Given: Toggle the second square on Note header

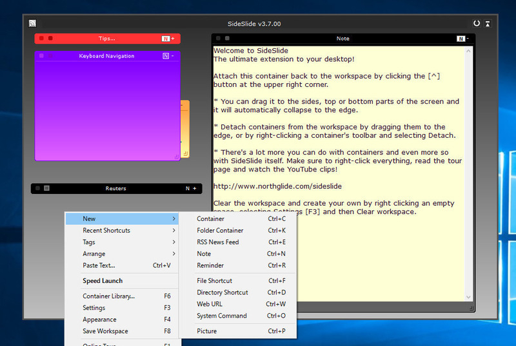Looking at the screenshot, I should tap(226, 39).
